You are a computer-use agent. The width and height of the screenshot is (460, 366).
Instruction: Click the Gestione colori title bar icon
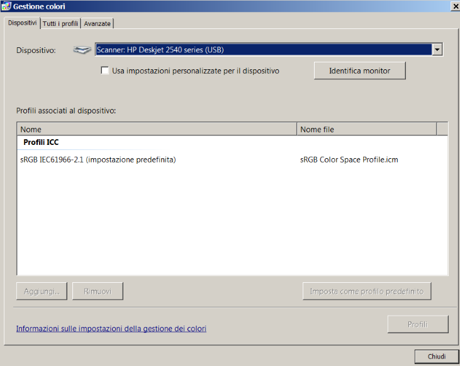tap(6, 6)
